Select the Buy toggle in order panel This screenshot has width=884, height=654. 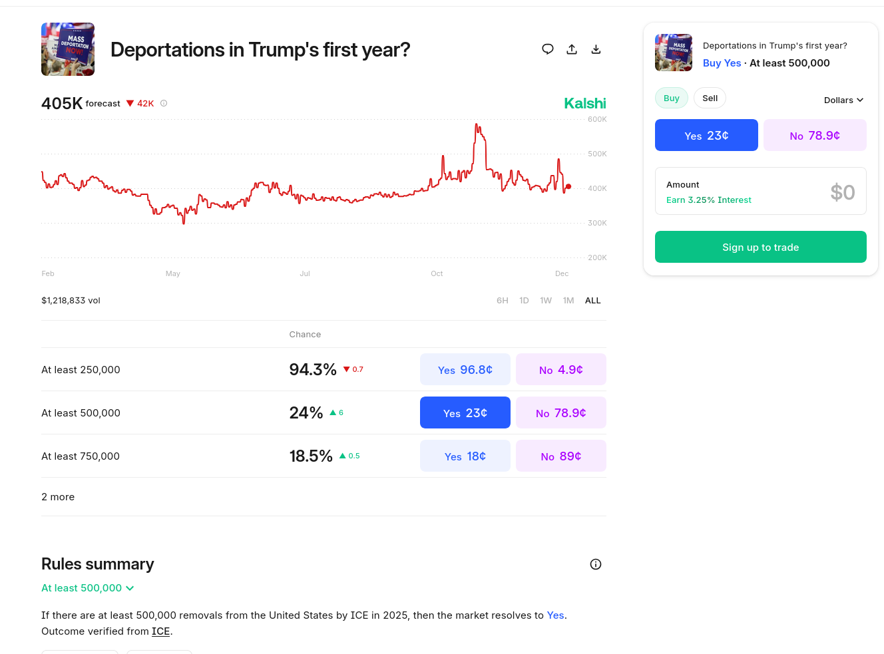coord(671,98)
